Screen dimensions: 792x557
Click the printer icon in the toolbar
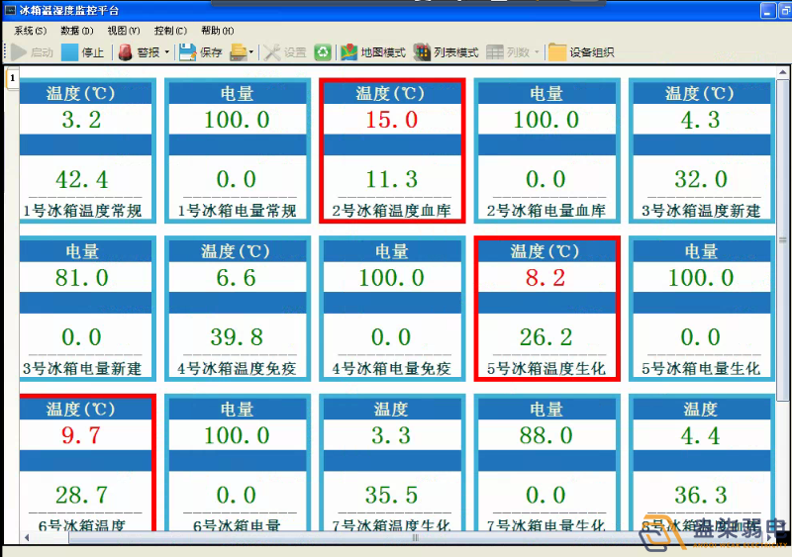point(238,52)
